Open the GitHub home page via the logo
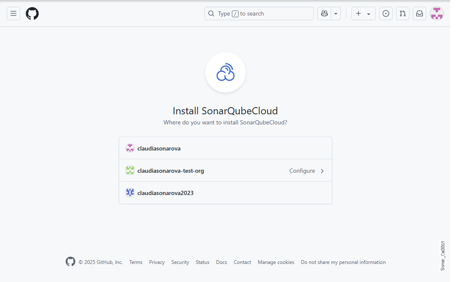The width and height of the screenshot is (457, 282). pyautogui.click(x=32, y=13)
